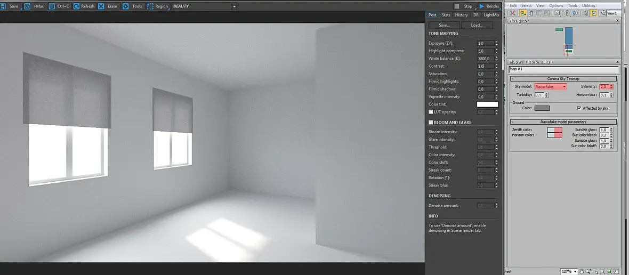Click the paint-bucket assign material icon
The width and height of the screenshot is (629, 275).
531,13
